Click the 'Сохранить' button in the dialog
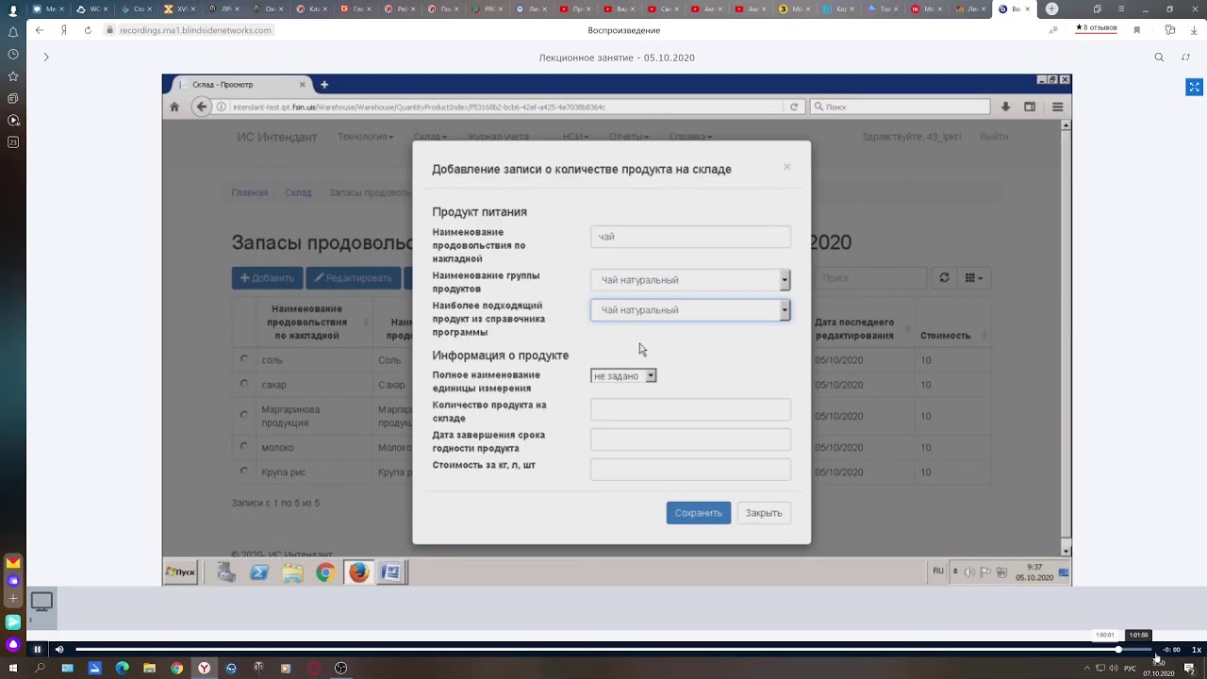The width and height of the screenshot is (1207, 679). [x=698, y=513]
